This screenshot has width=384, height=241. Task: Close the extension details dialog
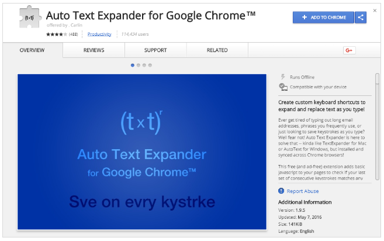pyautogui.click(x=375, y=11)
